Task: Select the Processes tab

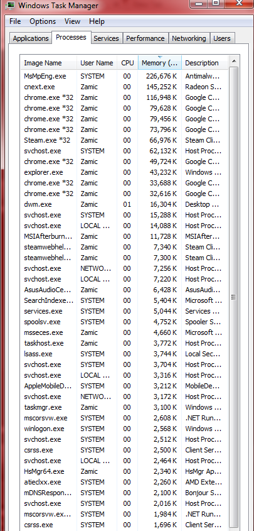Action: pyautogui.click(x=71, y=37)
